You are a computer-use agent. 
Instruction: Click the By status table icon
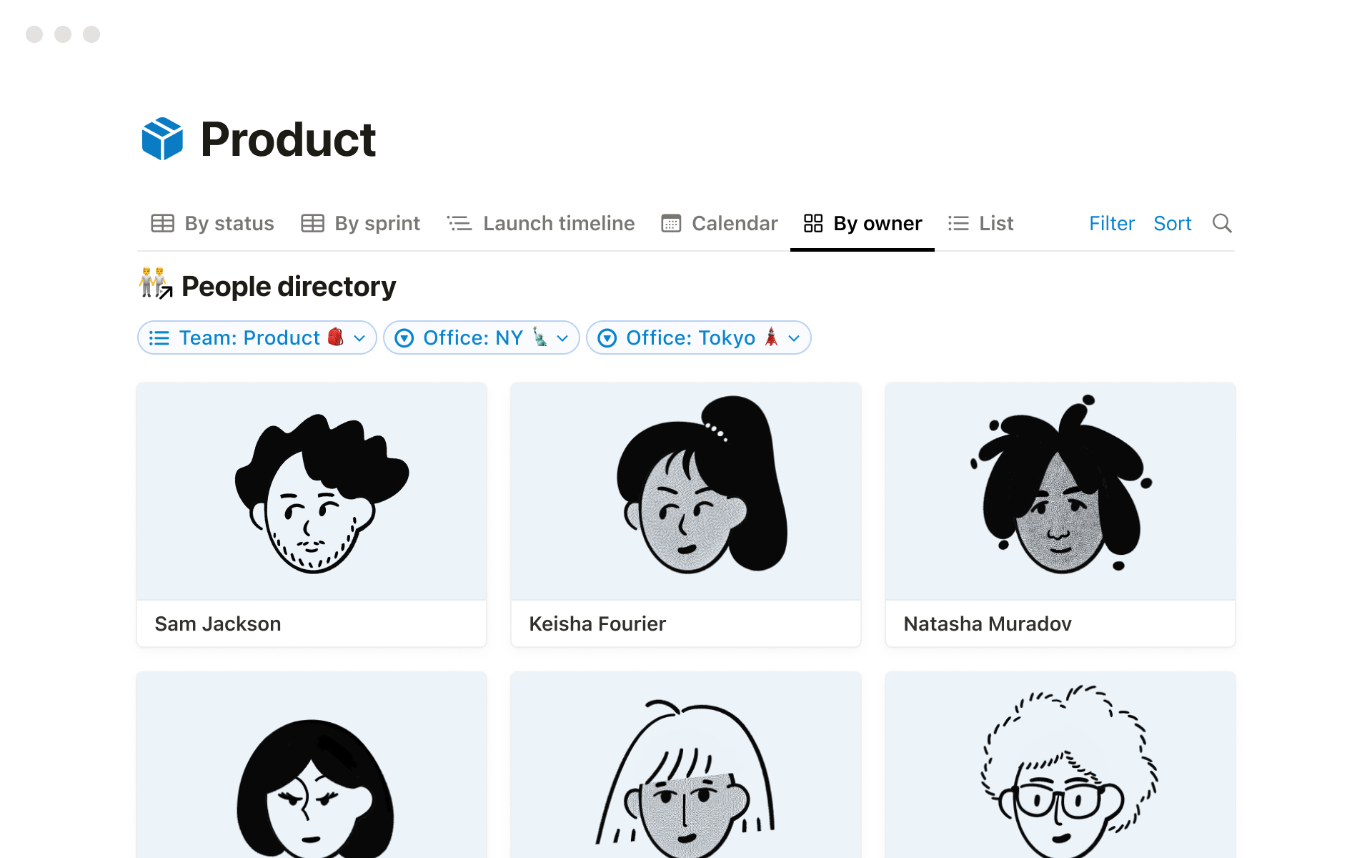162,224
